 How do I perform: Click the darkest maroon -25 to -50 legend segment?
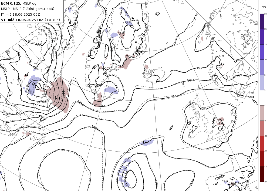[262, 174]
